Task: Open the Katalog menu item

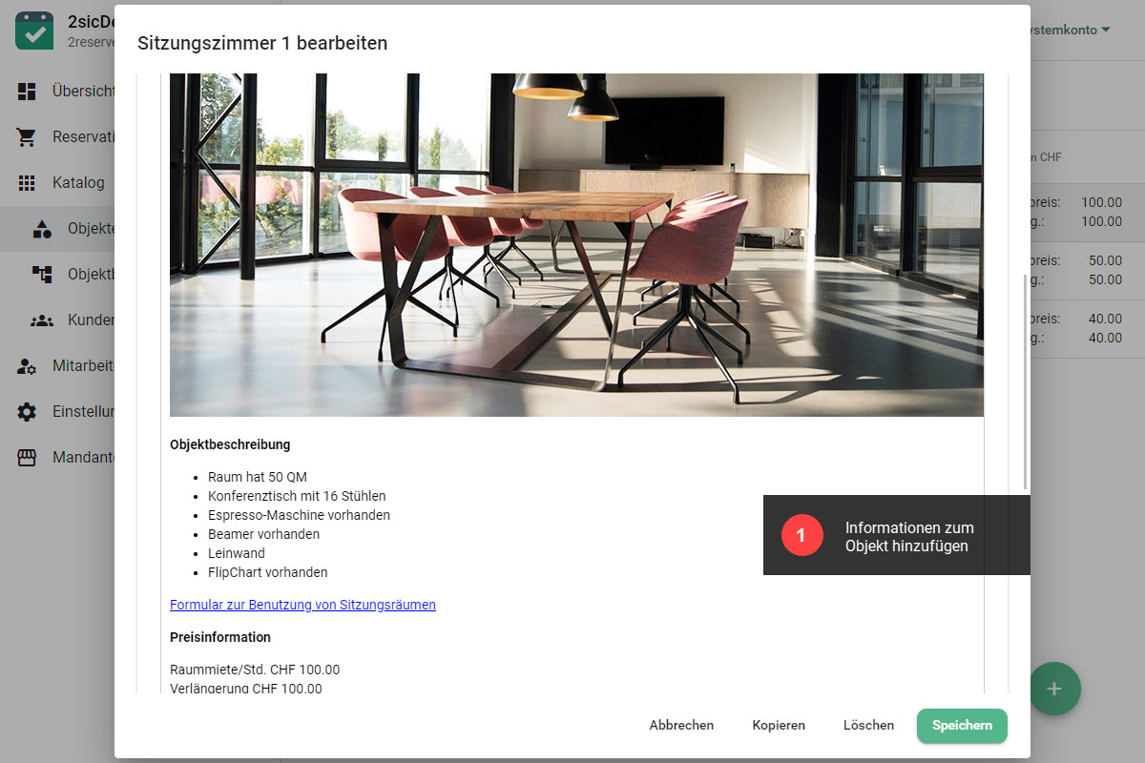Action: click(x=78, y=183)
